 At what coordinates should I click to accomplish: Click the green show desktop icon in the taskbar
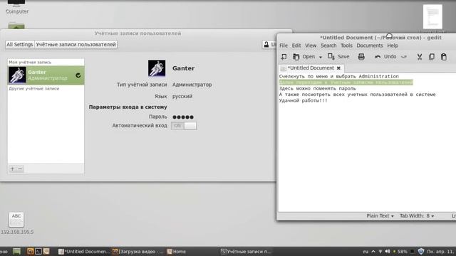point(16,251)
